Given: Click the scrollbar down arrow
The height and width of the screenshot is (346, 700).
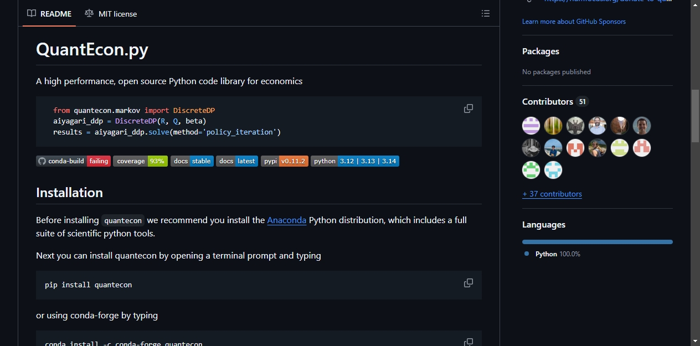Looking at the screenshot, I should 695,340.
